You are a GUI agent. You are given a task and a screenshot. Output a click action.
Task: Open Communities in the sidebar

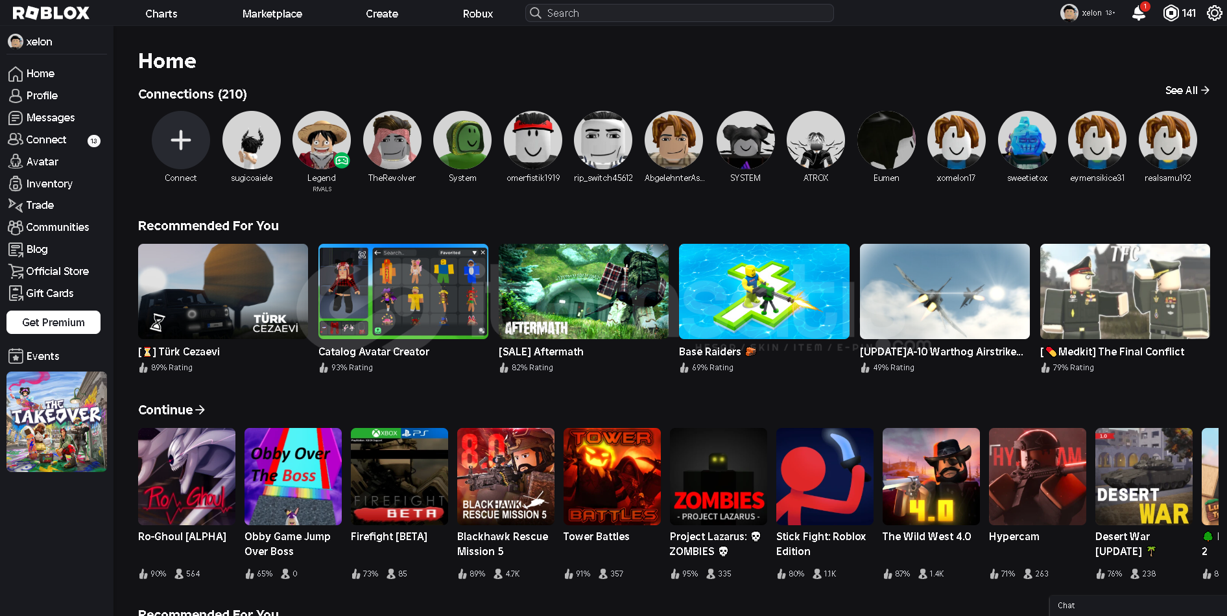(56, 228)
